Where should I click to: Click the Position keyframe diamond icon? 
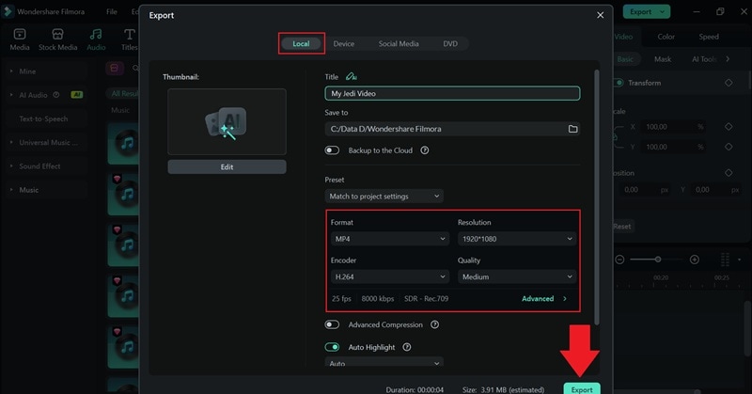click(728, 173)
